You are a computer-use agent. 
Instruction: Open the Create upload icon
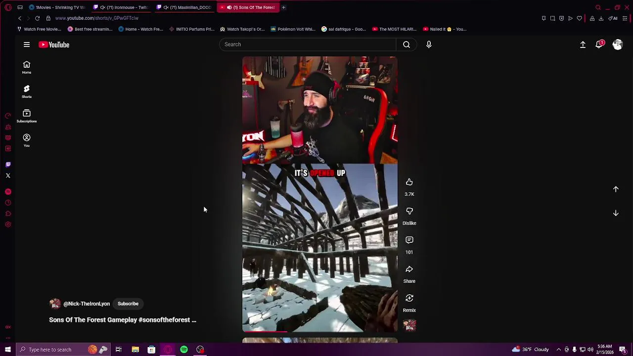point(583,44)
